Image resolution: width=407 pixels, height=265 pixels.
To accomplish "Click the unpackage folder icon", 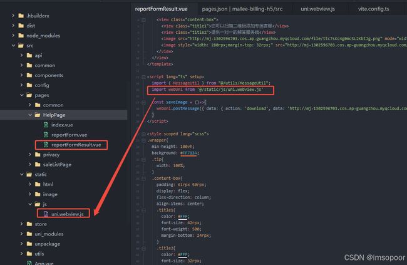I will 29,244.
